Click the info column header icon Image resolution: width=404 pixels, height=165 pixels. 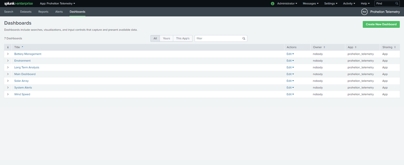8,47
